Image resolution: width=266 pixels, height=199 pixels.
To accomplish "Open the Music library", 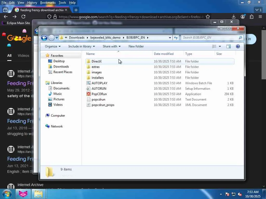I will tap(57, 94).
